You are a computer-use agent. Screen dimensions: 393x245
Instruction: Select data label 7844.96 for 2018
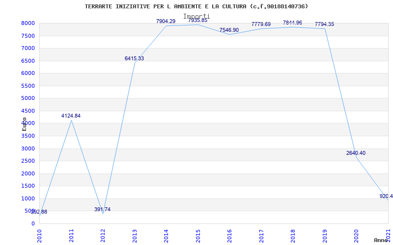click(292, 23)
